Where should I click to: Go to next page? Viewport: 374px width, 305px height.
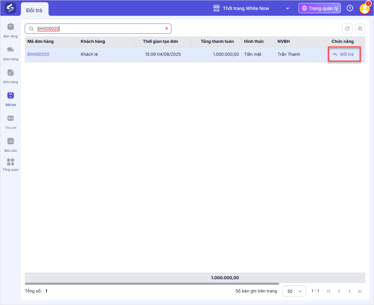[x=350, y=291]
